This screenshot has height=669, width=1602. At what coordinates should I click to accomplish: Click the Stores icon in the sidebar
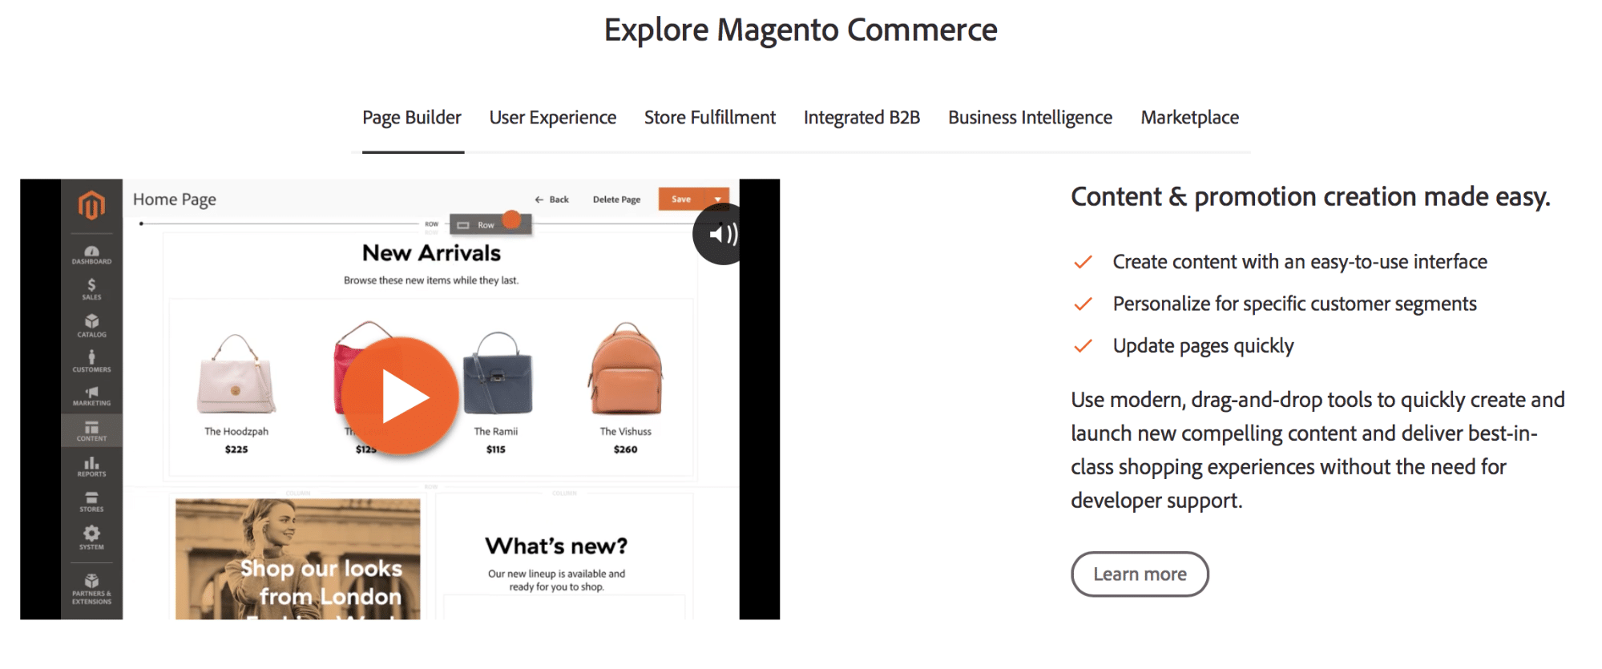[91, 502]
